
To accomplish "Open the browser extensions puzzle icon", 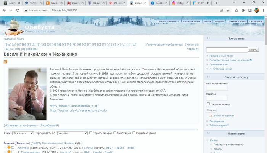I will 243,10.
